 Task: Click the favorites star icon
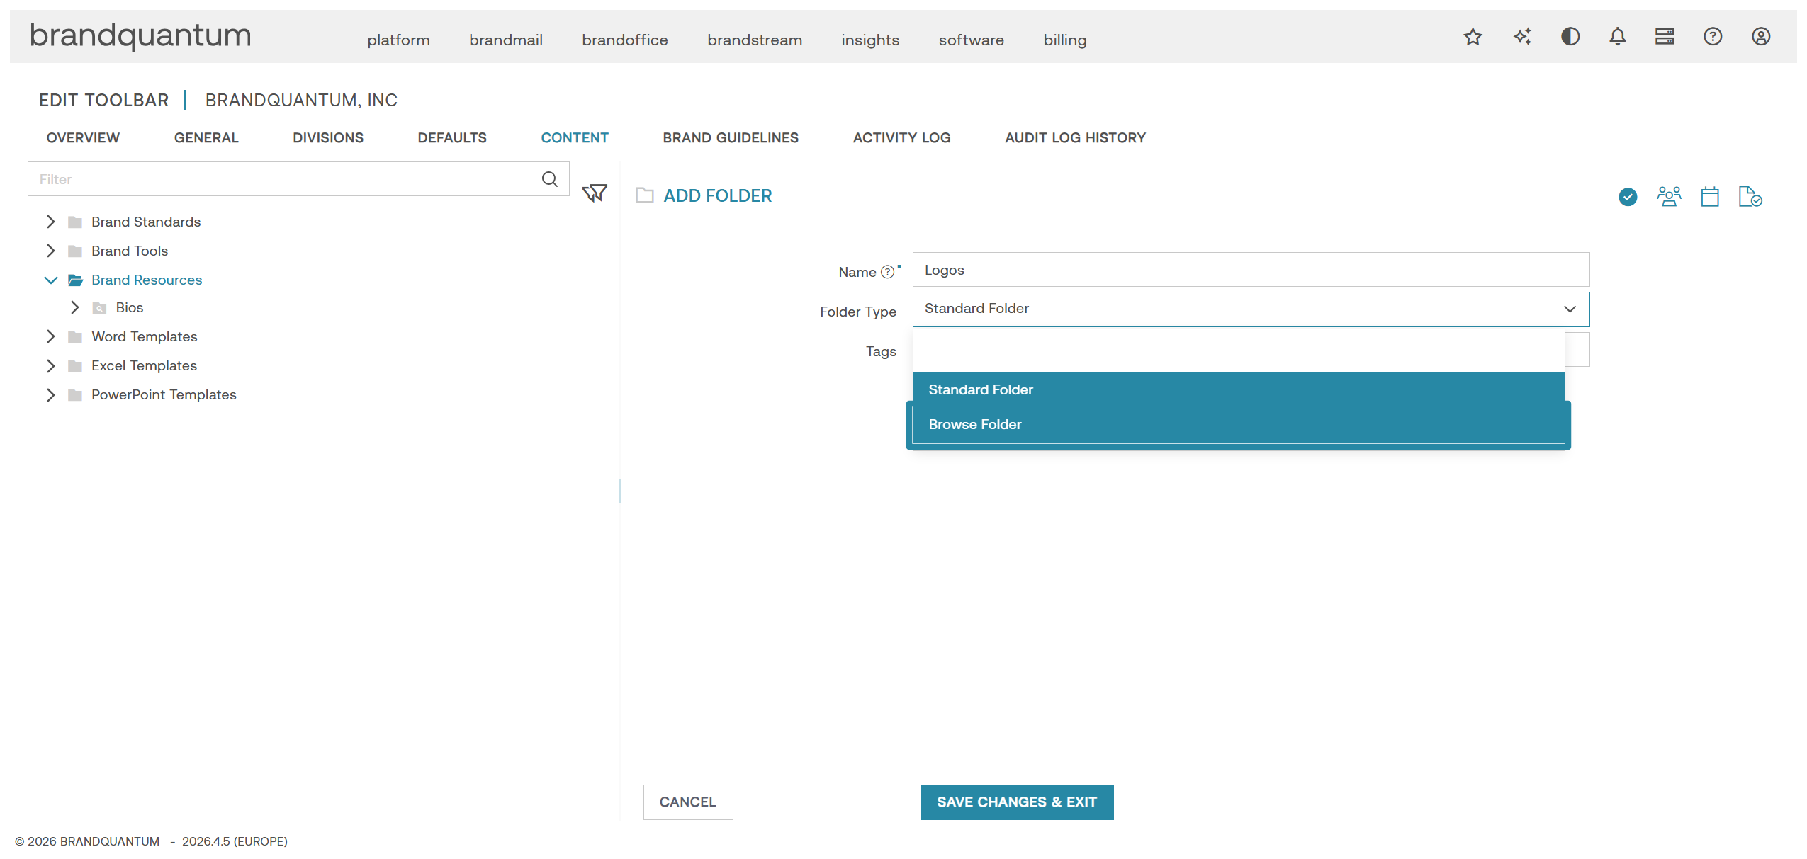(1473, 37)
